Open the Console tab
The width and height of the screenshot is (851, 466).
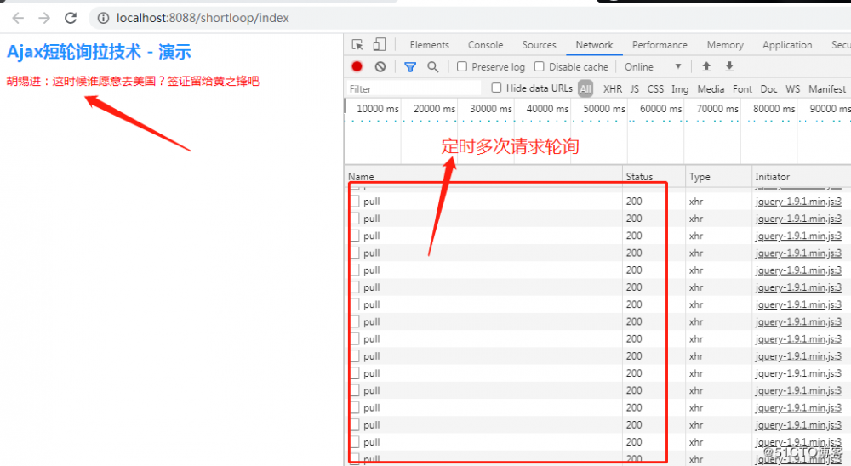pos(485,45)
